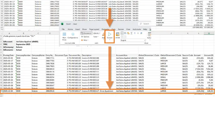Select the (13 183,92) total in upper sheet
Screen dimensions: 215x121
point(198,27)
